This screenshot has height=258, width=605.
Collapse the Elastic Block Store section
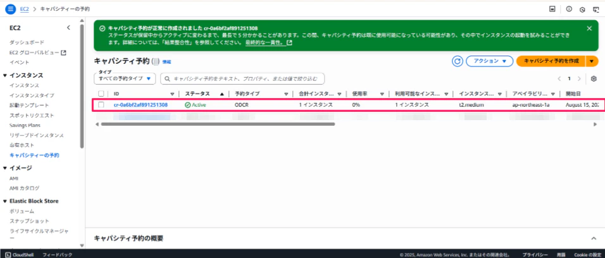[5, 201]
